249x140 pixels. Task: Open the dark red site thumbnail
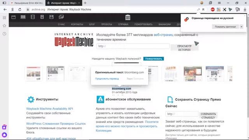193,73
